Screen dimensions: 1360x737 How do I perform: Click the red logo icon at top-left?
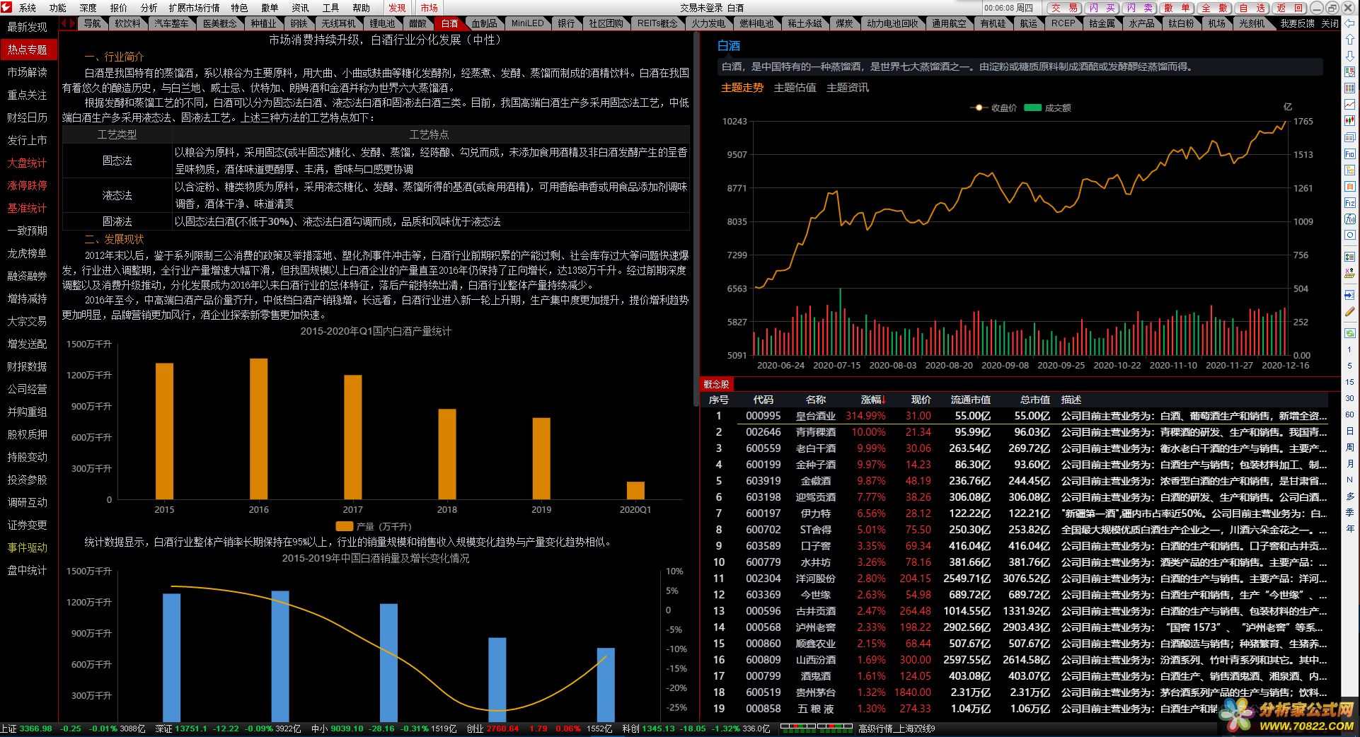tap(6, 7)
